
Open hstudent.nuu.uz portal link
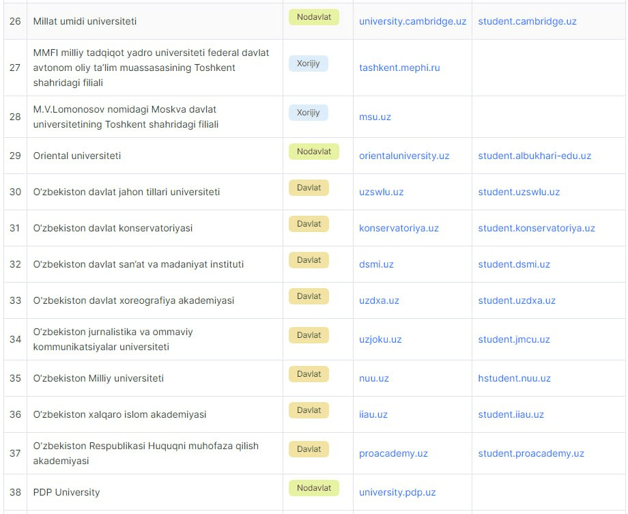point(514,378)
